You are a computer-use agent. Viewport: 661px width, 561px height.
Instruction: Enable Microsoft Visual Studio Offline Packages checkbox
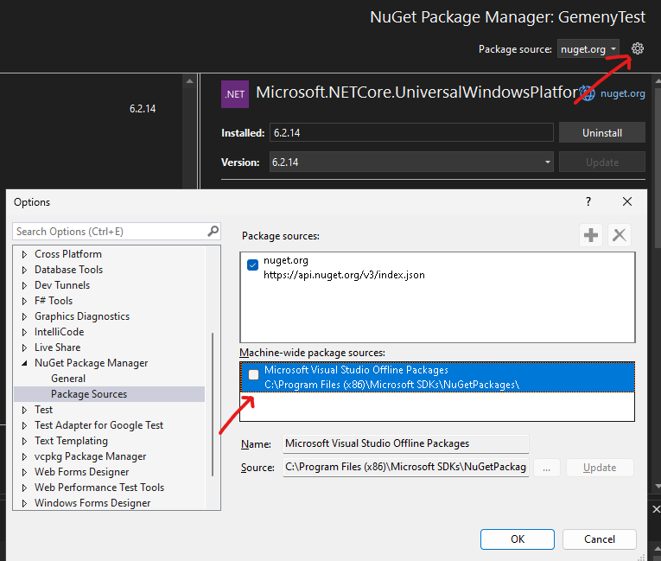(253, 374)
